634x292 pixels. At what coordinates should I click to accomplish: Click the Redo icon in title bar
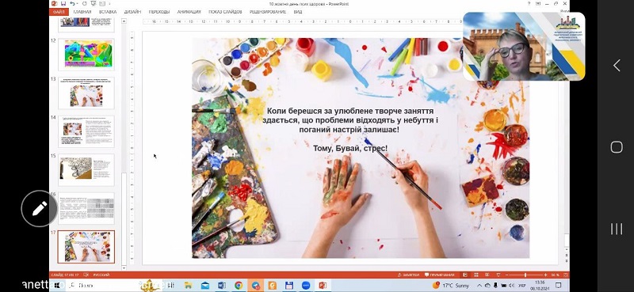click(85, 4)
